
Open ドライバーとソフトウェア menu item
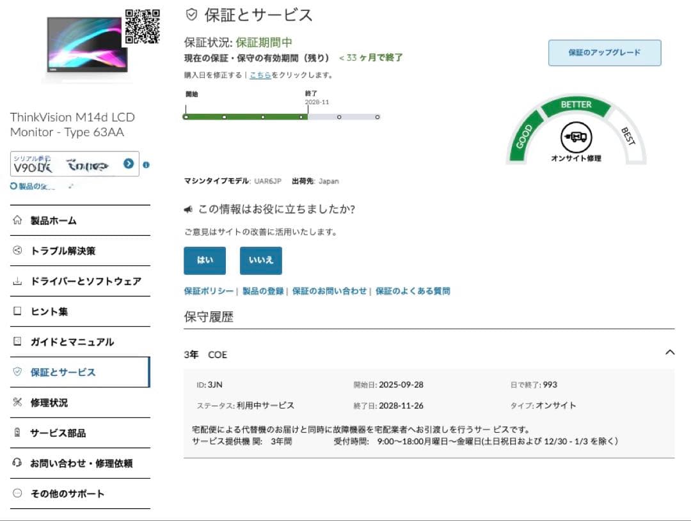(x=80, y=281)
